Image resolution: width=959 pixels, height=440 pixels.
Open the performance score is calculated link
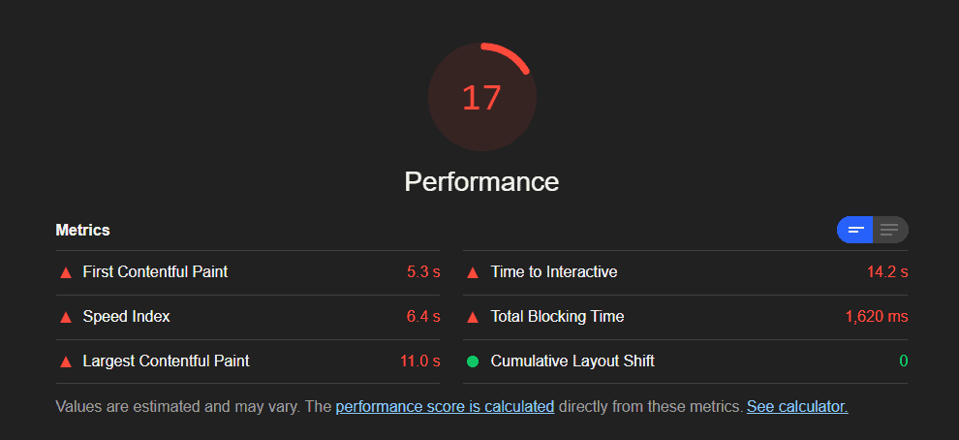(445, 407)
